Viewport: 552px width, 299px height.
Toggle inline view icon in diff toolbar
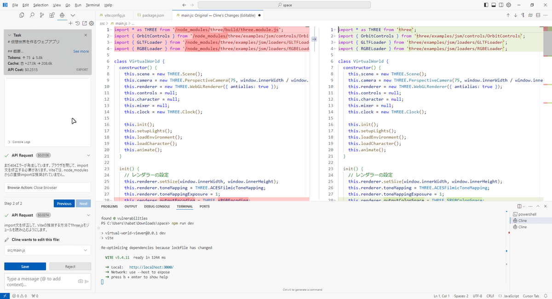[x=538, y=15]
